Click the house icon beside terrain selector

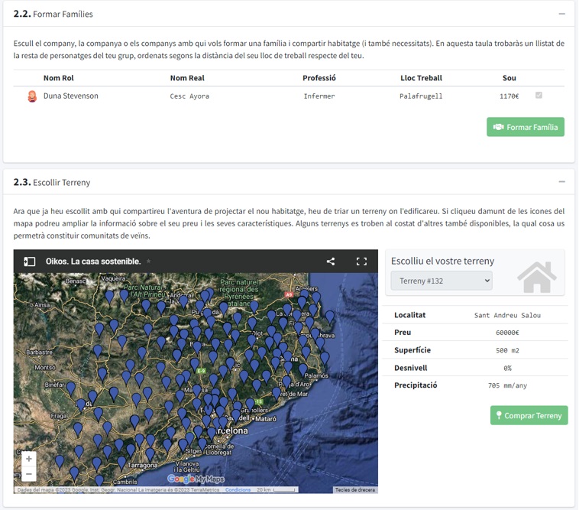pos(536,277)
